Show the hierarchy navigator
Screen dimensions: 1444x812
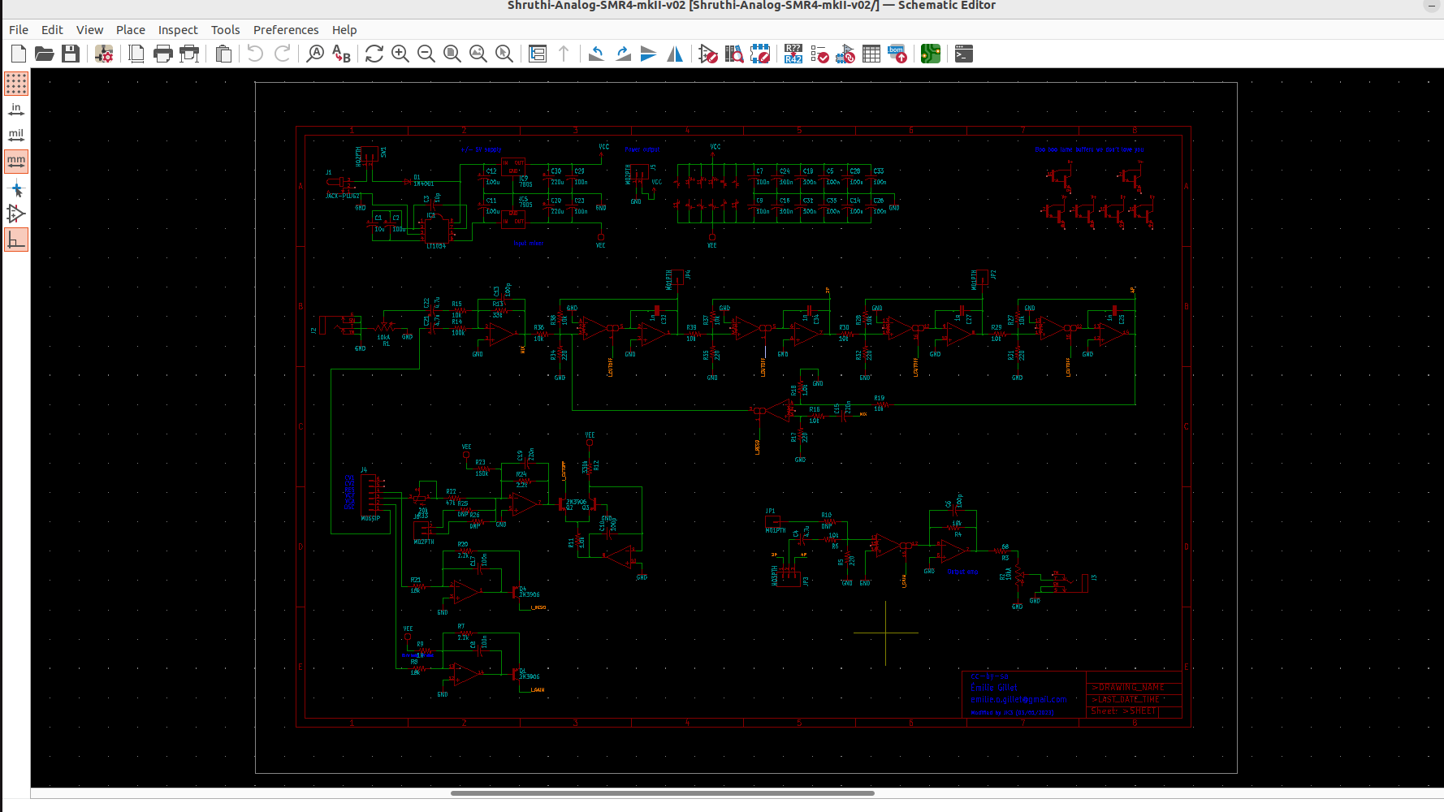(x=537, y=54)
